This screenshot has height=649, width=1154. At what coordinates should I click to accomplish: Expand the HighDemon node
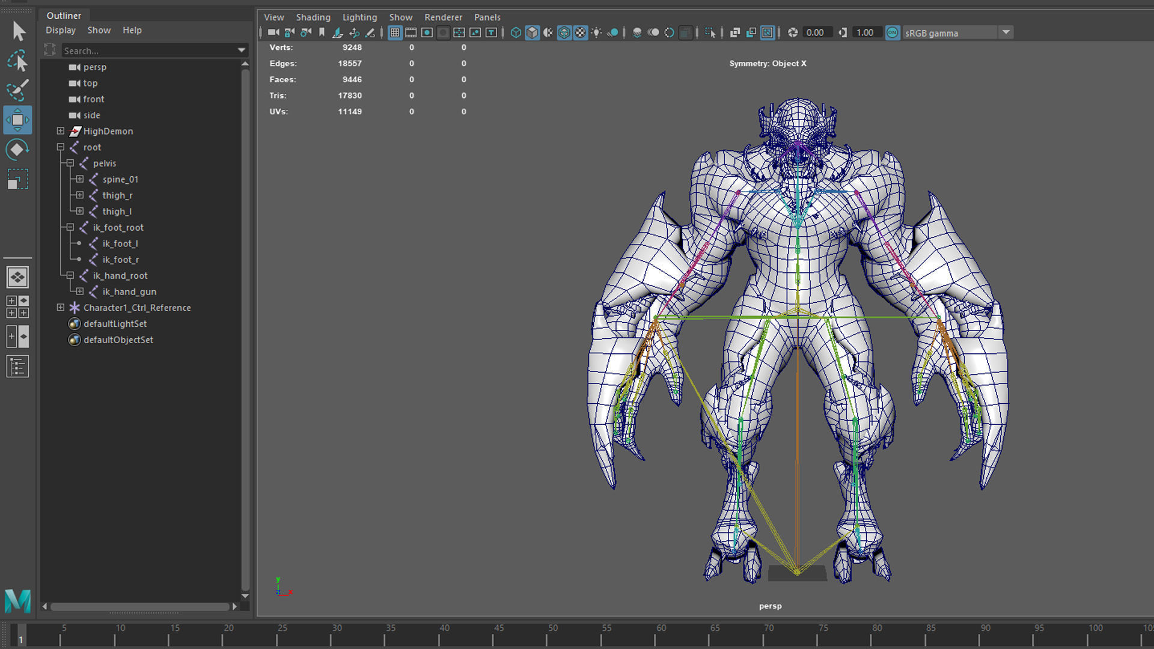click(x=61, y=131)
